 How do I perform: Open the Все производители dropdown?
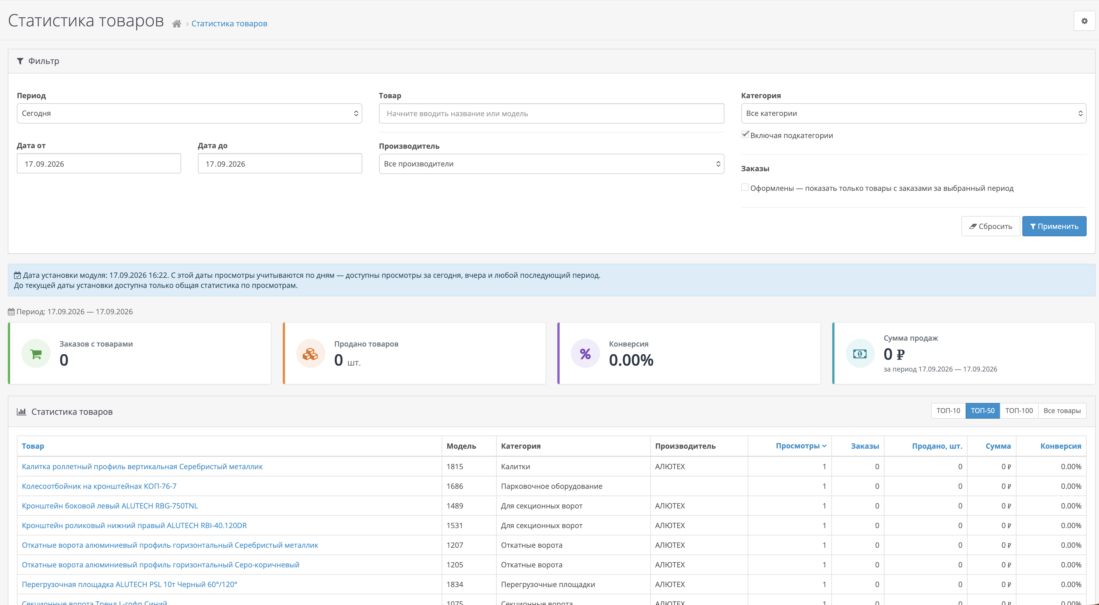coord(551,164)
